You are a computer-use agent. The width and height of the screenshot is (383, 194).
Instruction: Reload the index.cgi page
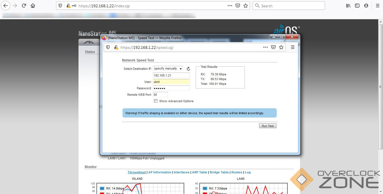click(24, 6)
